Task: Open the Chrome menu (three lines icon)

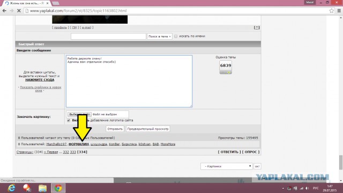Action: 339,11
